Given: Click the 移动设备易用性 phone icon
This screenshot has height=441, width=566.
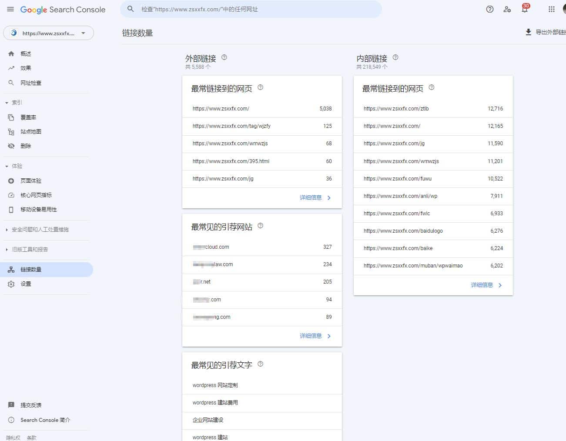Looking at the screenshot, I should tap(11, 210).
